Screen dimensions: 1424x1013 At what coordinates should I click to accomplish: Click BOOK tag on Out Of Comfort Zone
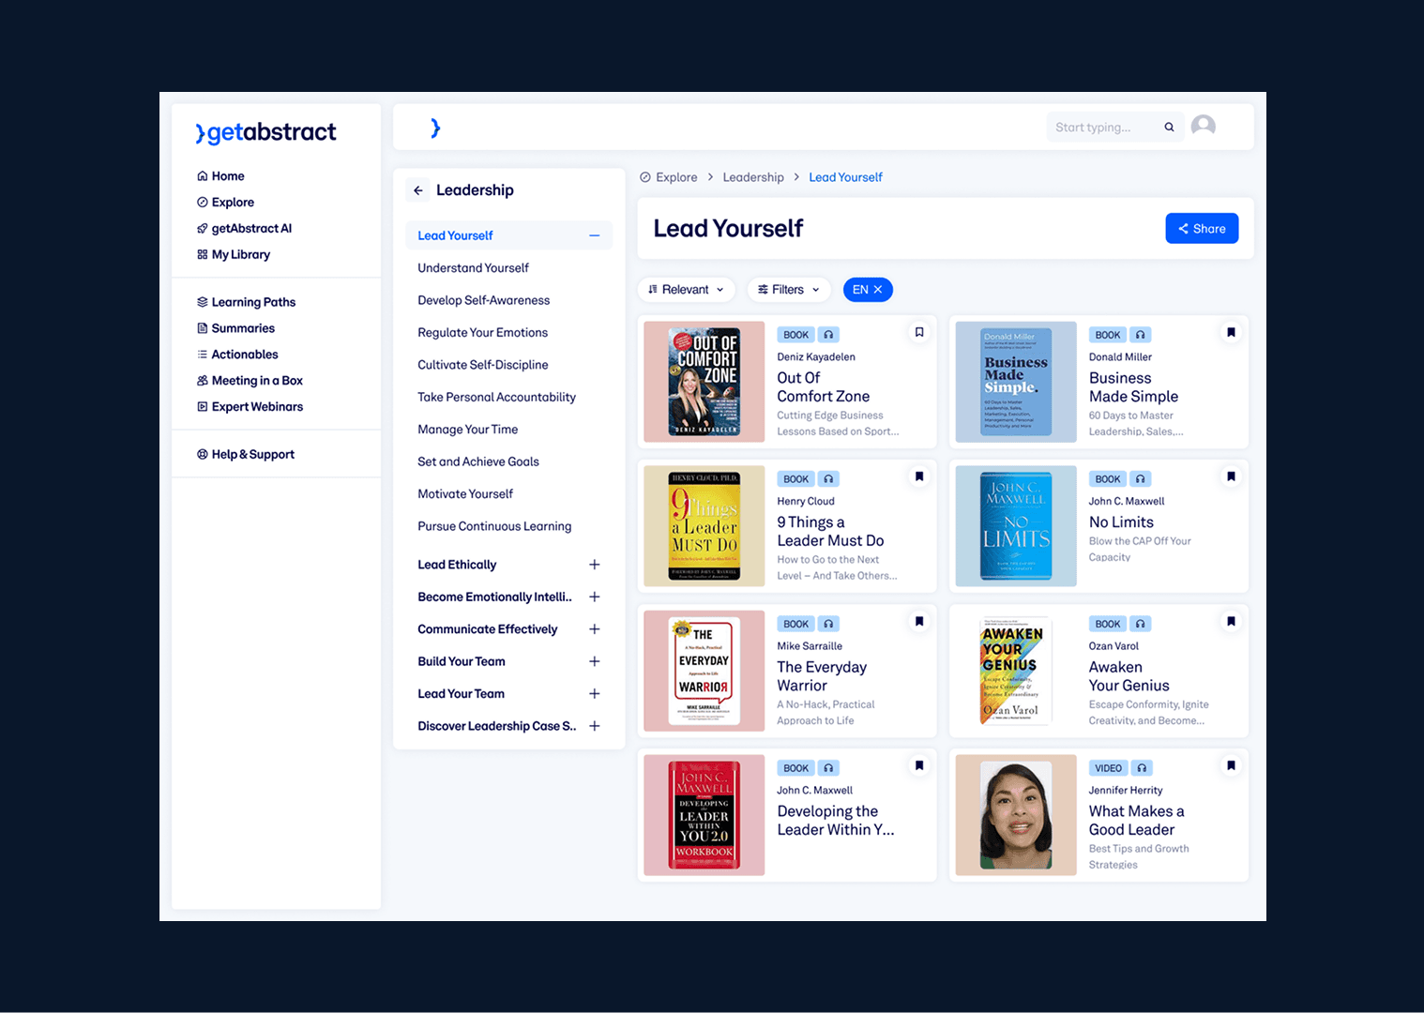point(795,335)
